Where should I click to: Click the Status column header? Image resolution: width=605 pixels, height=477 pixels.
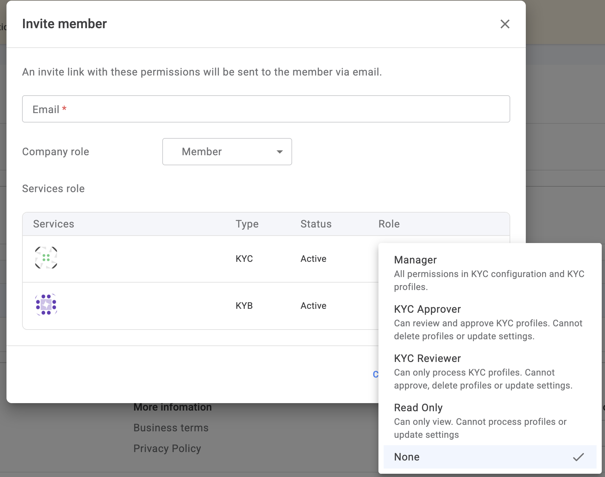316,224
